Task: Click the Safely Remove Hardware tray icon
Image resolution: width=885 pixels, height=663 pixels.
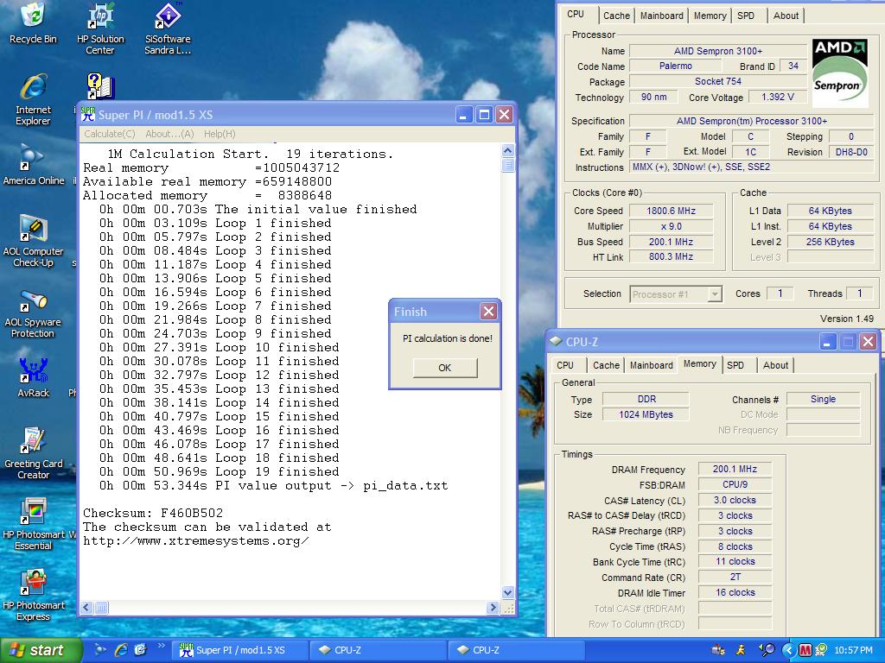Action: click(x=718, y=650)
